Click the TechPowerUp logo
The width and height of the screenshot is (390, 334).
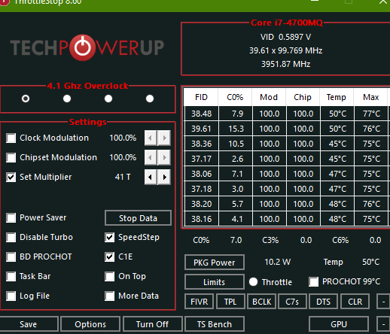pyautogui.click(x=87, y=47)
